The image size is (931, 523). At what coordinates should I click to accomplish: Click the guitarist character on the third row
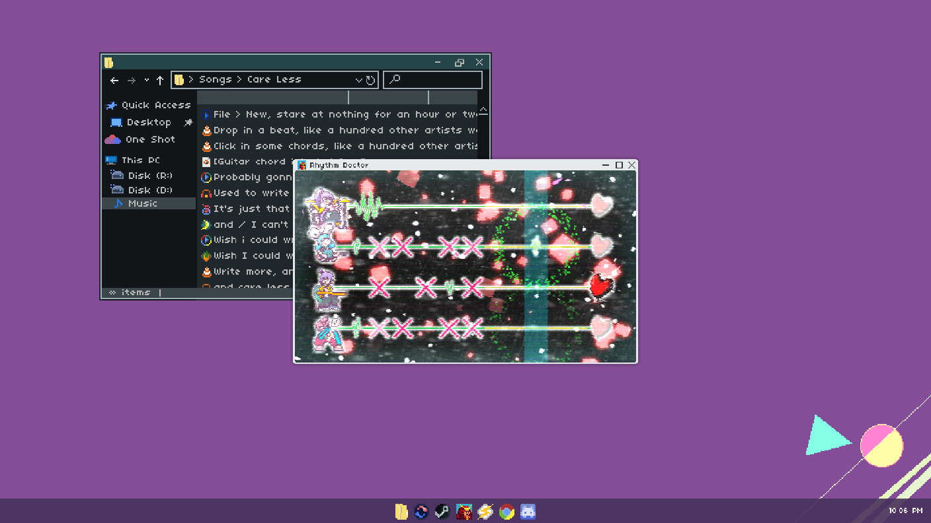pyautogui.click(x=327, y=289)
